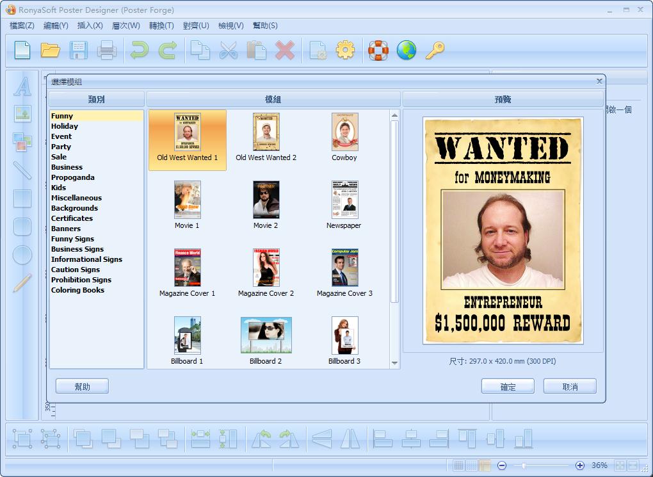The image size is (653, 477).
Task: Click the new document icon in toolbar
Action: pos(22,50)
